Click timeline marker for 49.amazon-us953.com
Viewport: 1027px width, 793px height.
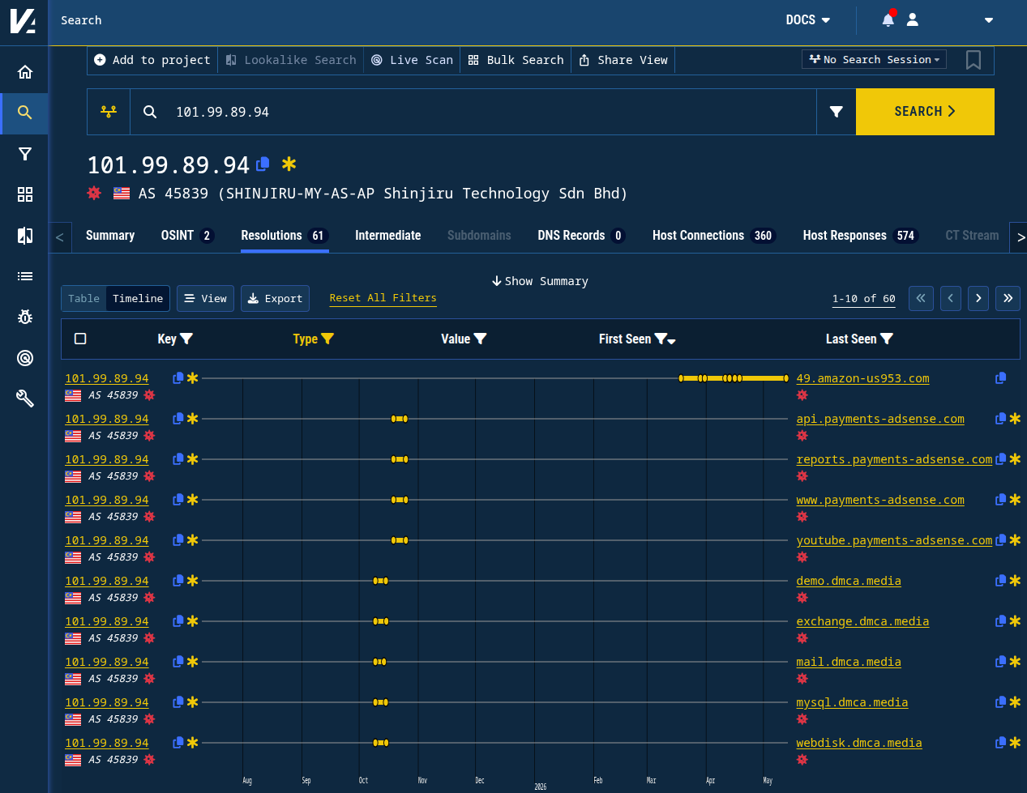point(734,378)
